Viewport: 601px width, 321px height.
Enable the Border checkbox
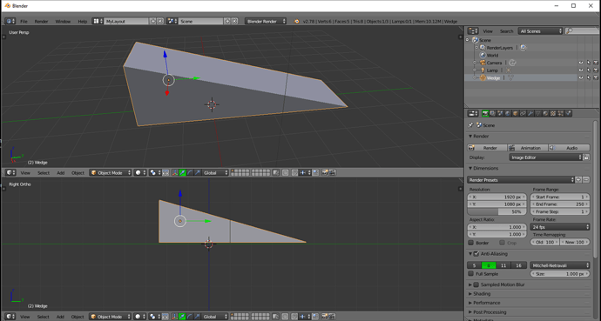coord(471,243)
